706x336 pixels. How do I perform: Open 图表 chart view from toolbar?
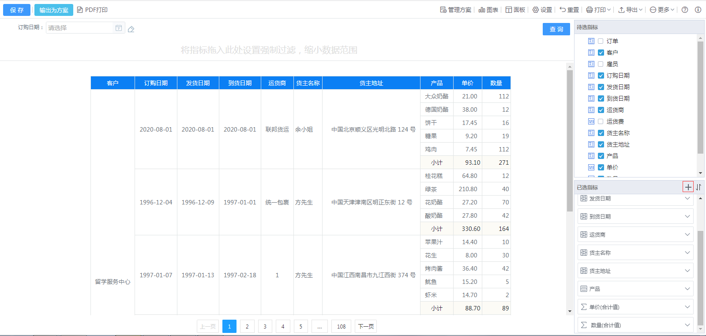(x=488, y=10)
